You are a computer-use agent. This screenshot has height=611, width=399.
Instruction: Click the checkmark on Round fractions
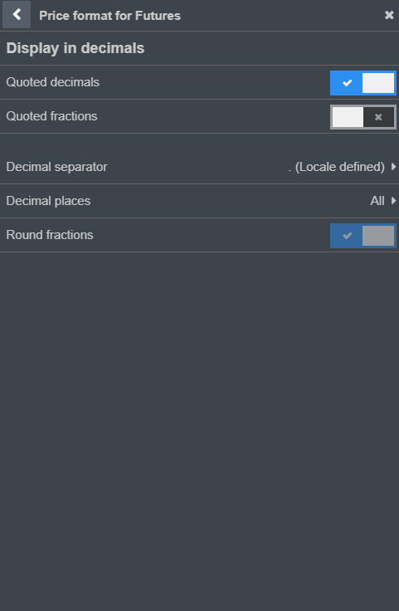coord(348,236)
